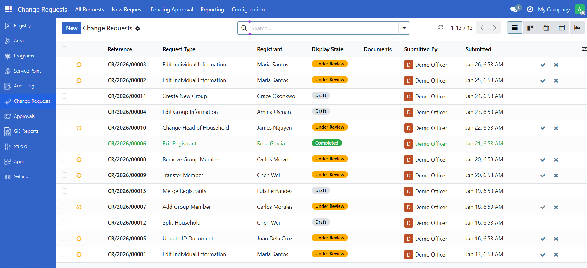Click the New button
This screenshot has width=587, height=268.
coord(72,28)
